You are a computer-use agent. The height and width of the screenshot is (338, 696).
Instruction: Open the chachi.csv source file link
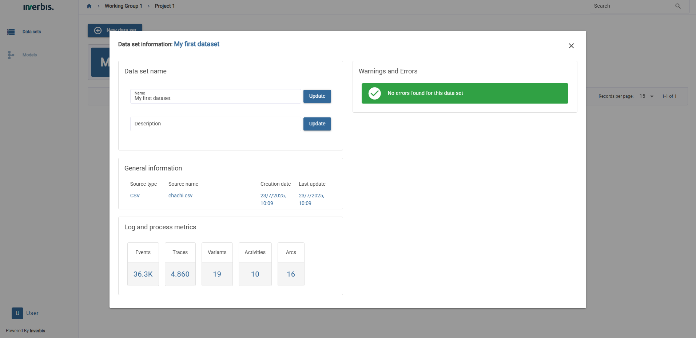coord(180,195)
